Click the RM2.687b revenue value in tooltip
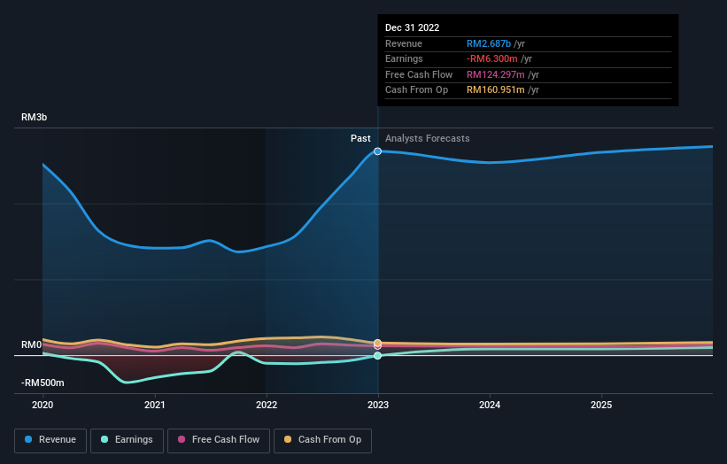Screen dimensions: 727x464 [x=489, y=43]
